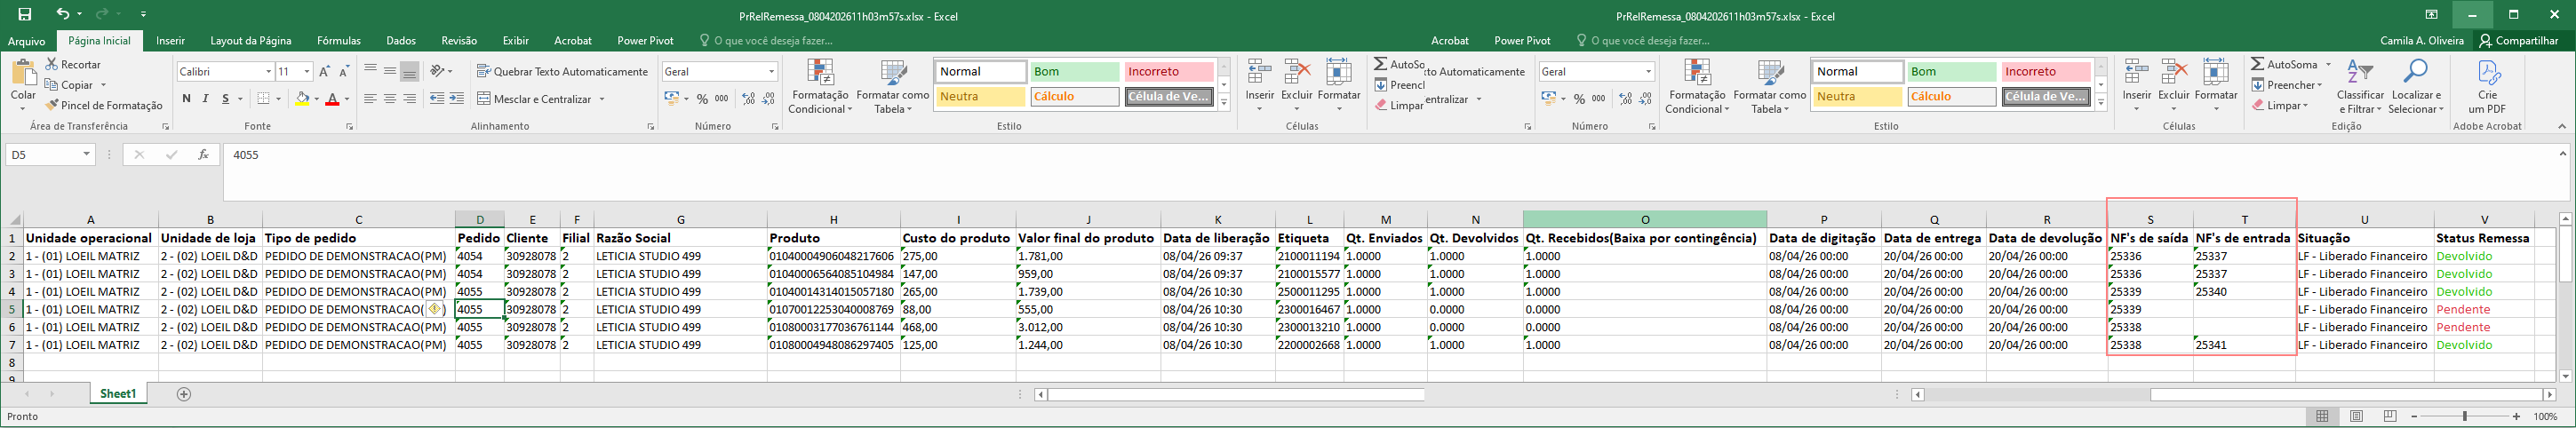2576x428 pixels.
Task: Apply the yellow fill color swatch
Action: tap(302, 99)
